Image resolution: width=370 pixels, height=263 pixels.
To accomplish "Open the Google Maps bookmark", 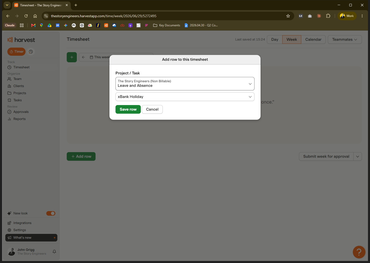I will pos(41,25).
